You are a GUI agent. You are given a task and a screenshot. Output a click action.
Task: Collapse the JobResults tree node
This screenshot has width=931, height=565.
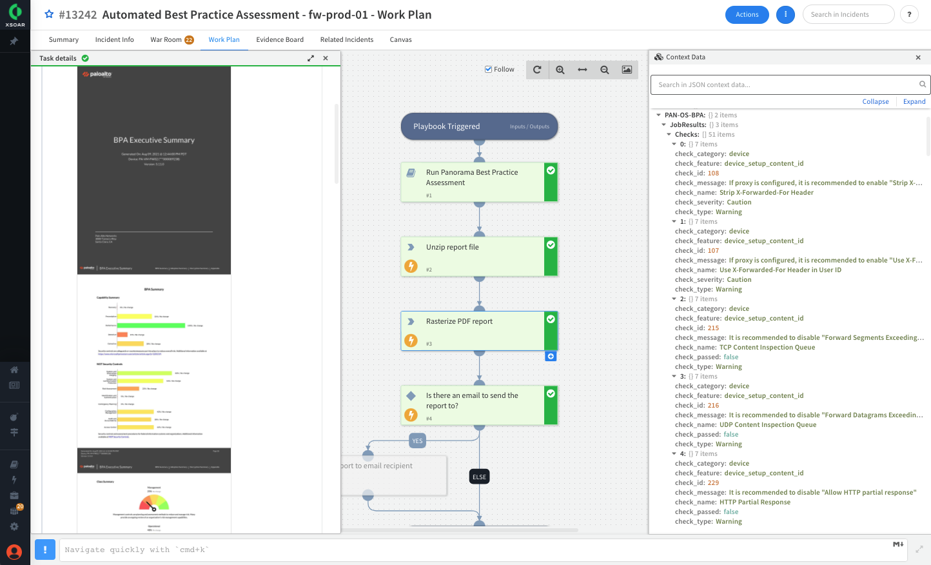663,125
